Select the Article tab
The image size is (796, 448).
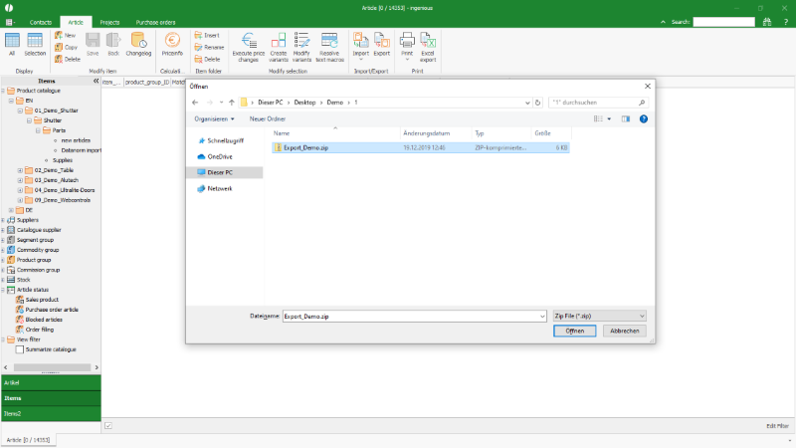point(76,22)
